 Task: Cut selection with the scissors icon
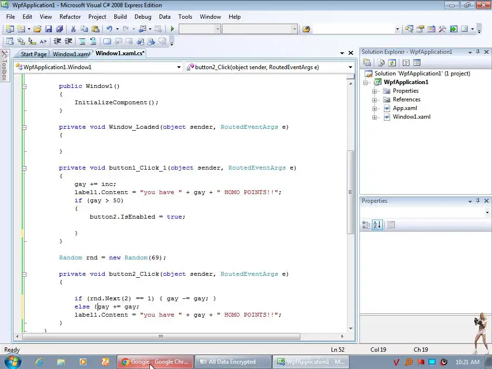point(73,29)
